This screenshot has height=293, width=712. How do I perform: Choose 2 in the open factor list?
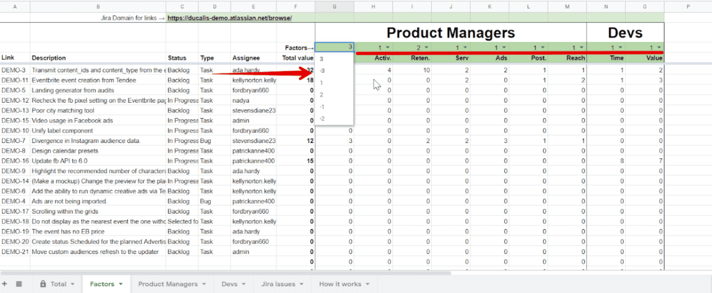tap(322, 94)
